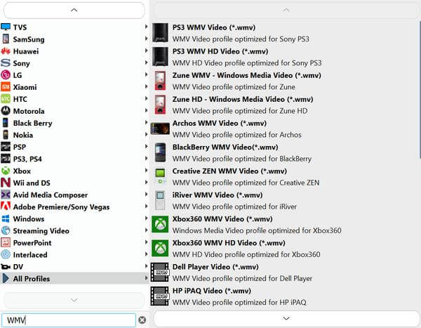Click the Windows logo icon
The height and width of the screenshot is (328, 421).
[6, 218]
